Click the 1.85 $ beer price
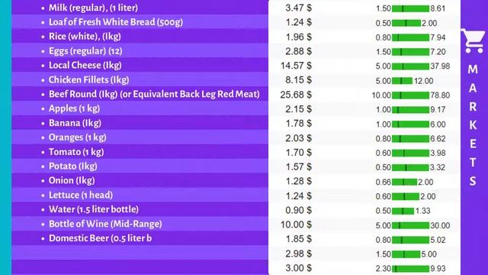The width and height of the screenshot is (488, 275). click(x=298, y=239)
